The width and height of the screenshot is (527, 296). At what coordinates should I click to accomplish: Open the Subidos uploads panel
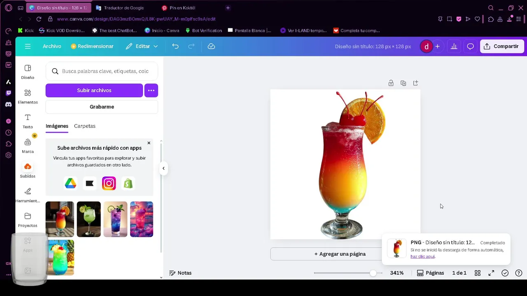pos(28,170)
